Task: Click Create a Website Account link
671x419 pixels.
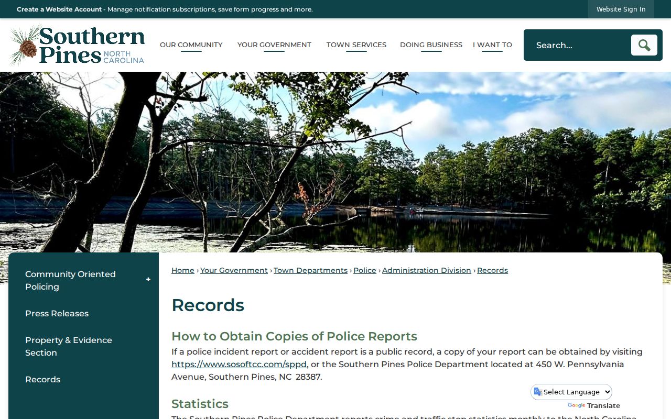Action: pos(59,9)
